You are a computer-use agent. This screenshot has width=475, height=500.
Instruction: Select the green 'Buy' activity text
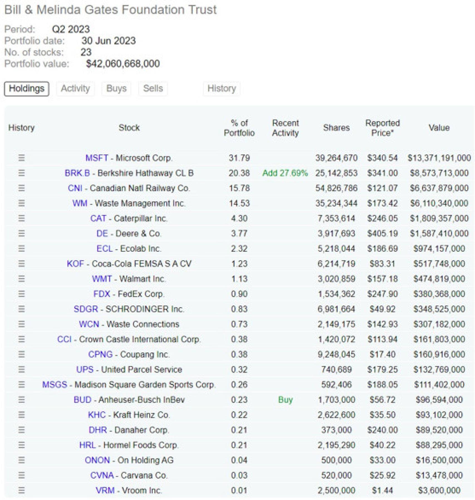pos(285,400)
